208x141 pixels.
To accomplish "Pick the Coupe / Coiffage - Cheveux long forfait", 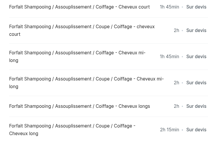I will point(72,130).
